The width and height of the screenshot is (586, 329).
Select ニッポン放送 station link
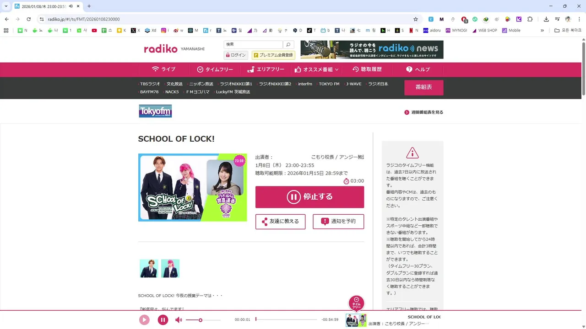(x=201, y=84)
